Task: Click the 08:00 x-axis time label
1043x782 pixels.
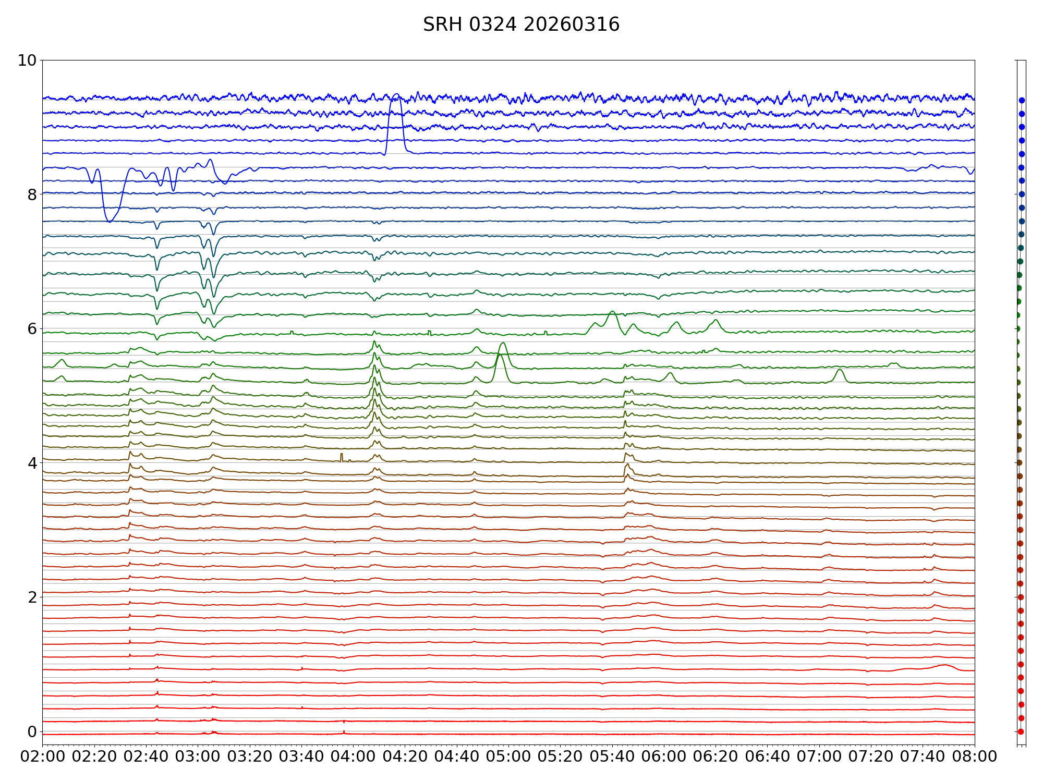Action: [975, 756]
